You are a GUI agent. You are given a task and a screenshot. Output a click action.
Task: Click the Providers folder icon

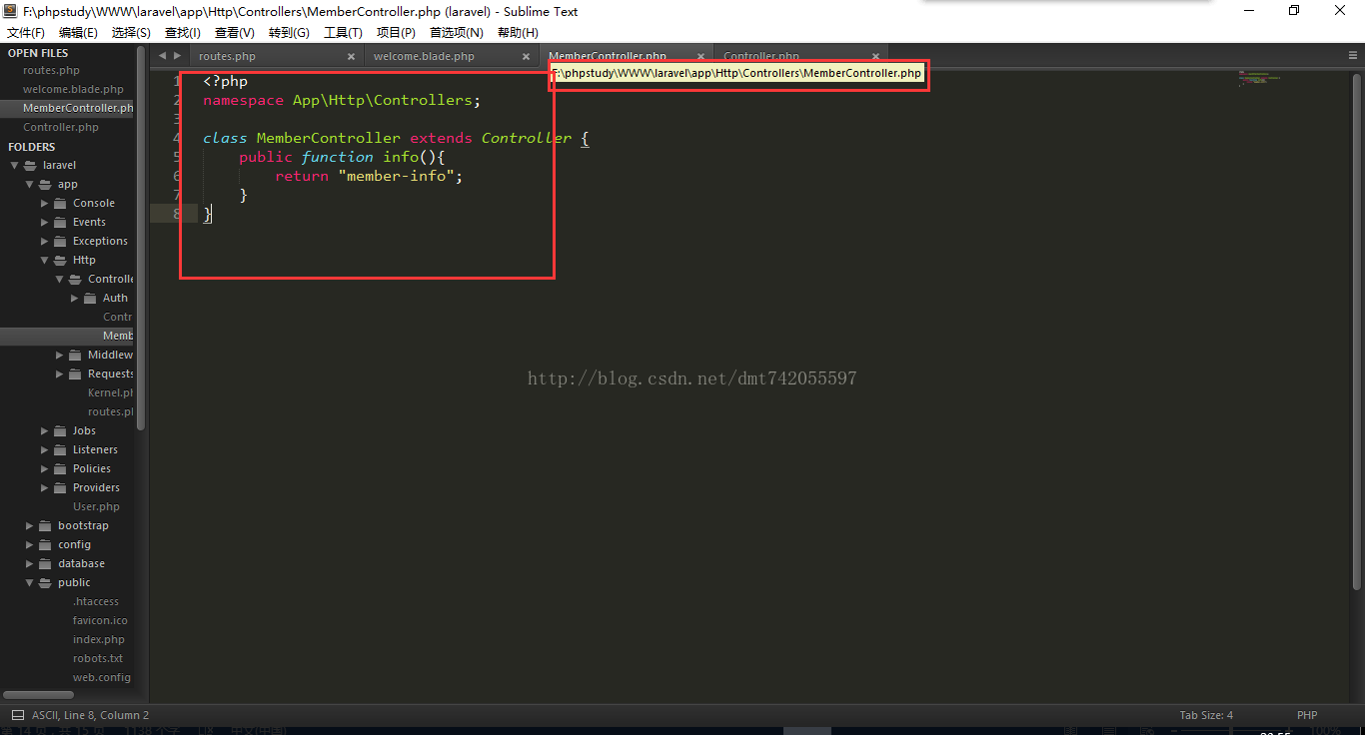(60, 488)
